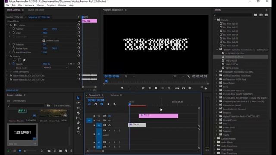Select the Selection arrow tool
Screen dimensions: 276x155
coord(78,98)
